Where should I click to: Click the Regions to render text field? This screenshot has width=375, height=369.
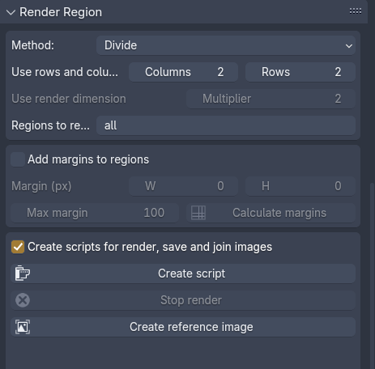pos(226,125)
